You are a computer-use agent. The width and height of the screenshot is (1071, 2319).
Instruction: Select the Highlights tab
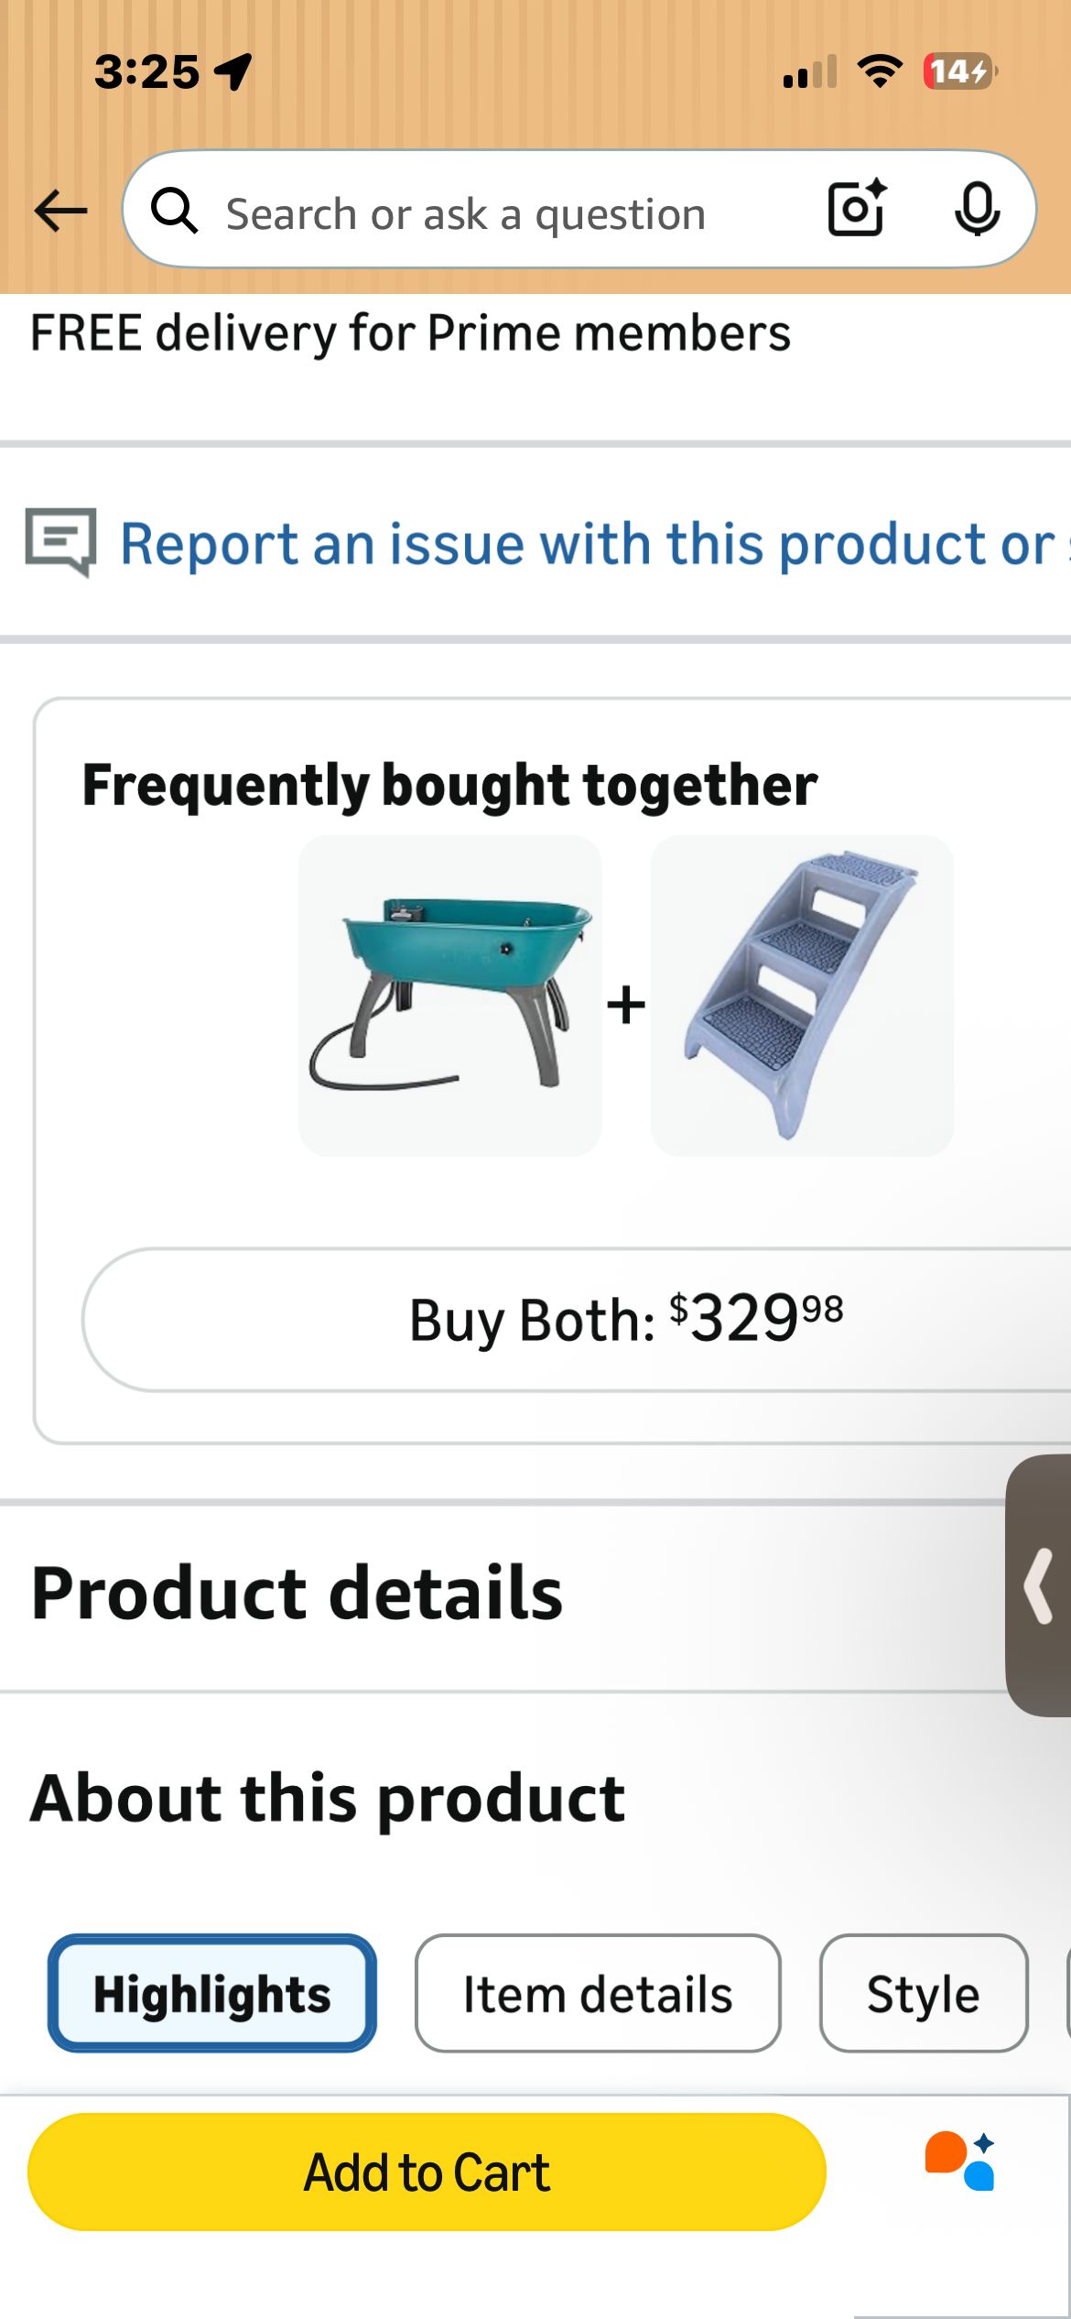[x=212, y=1993]
